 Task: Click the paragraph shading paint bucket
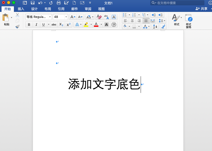pyautogui.click(x=125, y=27)
